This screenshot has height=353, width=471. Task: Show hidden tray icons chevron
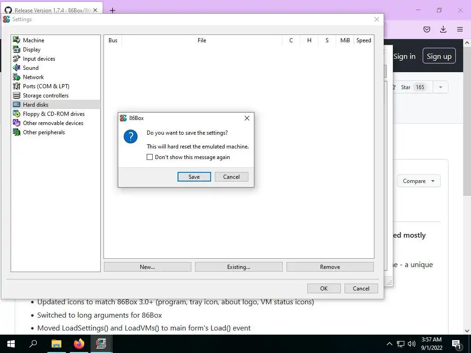pos(389,344)
